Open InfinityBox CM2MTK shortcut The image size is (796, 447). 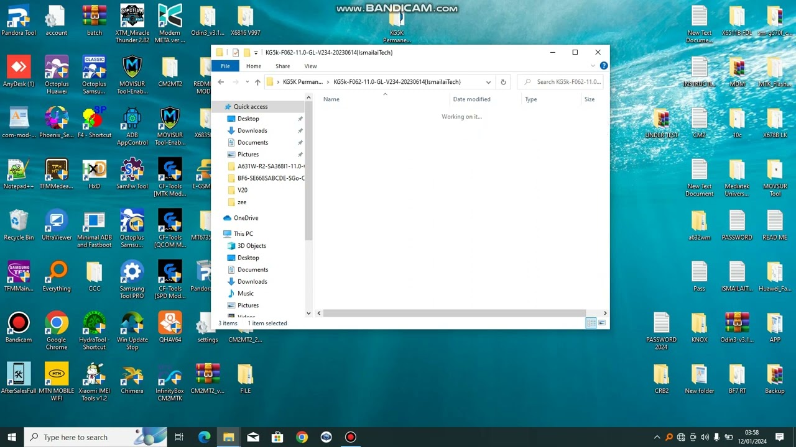(170, 381)
